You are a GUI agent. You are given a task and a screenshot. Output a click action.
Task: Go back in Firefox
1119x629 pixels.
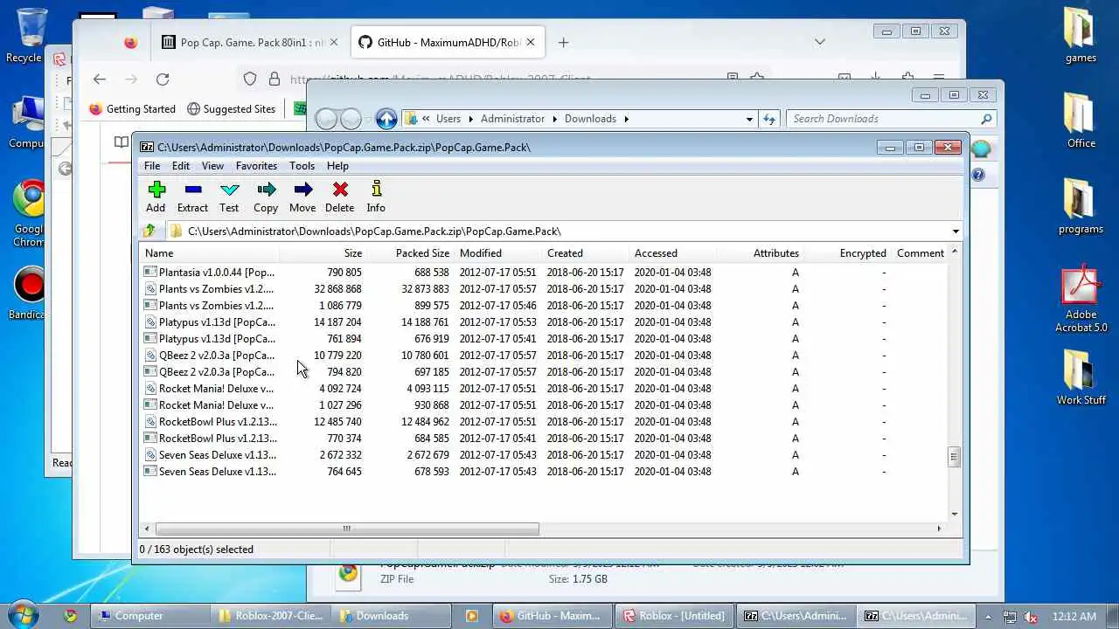tap(100, 79)
